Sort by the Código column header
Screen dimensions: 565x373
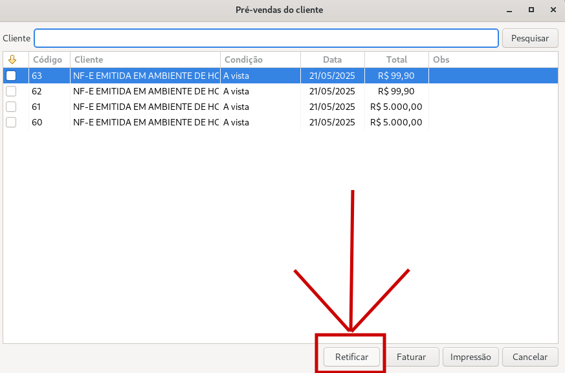coord(48,59)
